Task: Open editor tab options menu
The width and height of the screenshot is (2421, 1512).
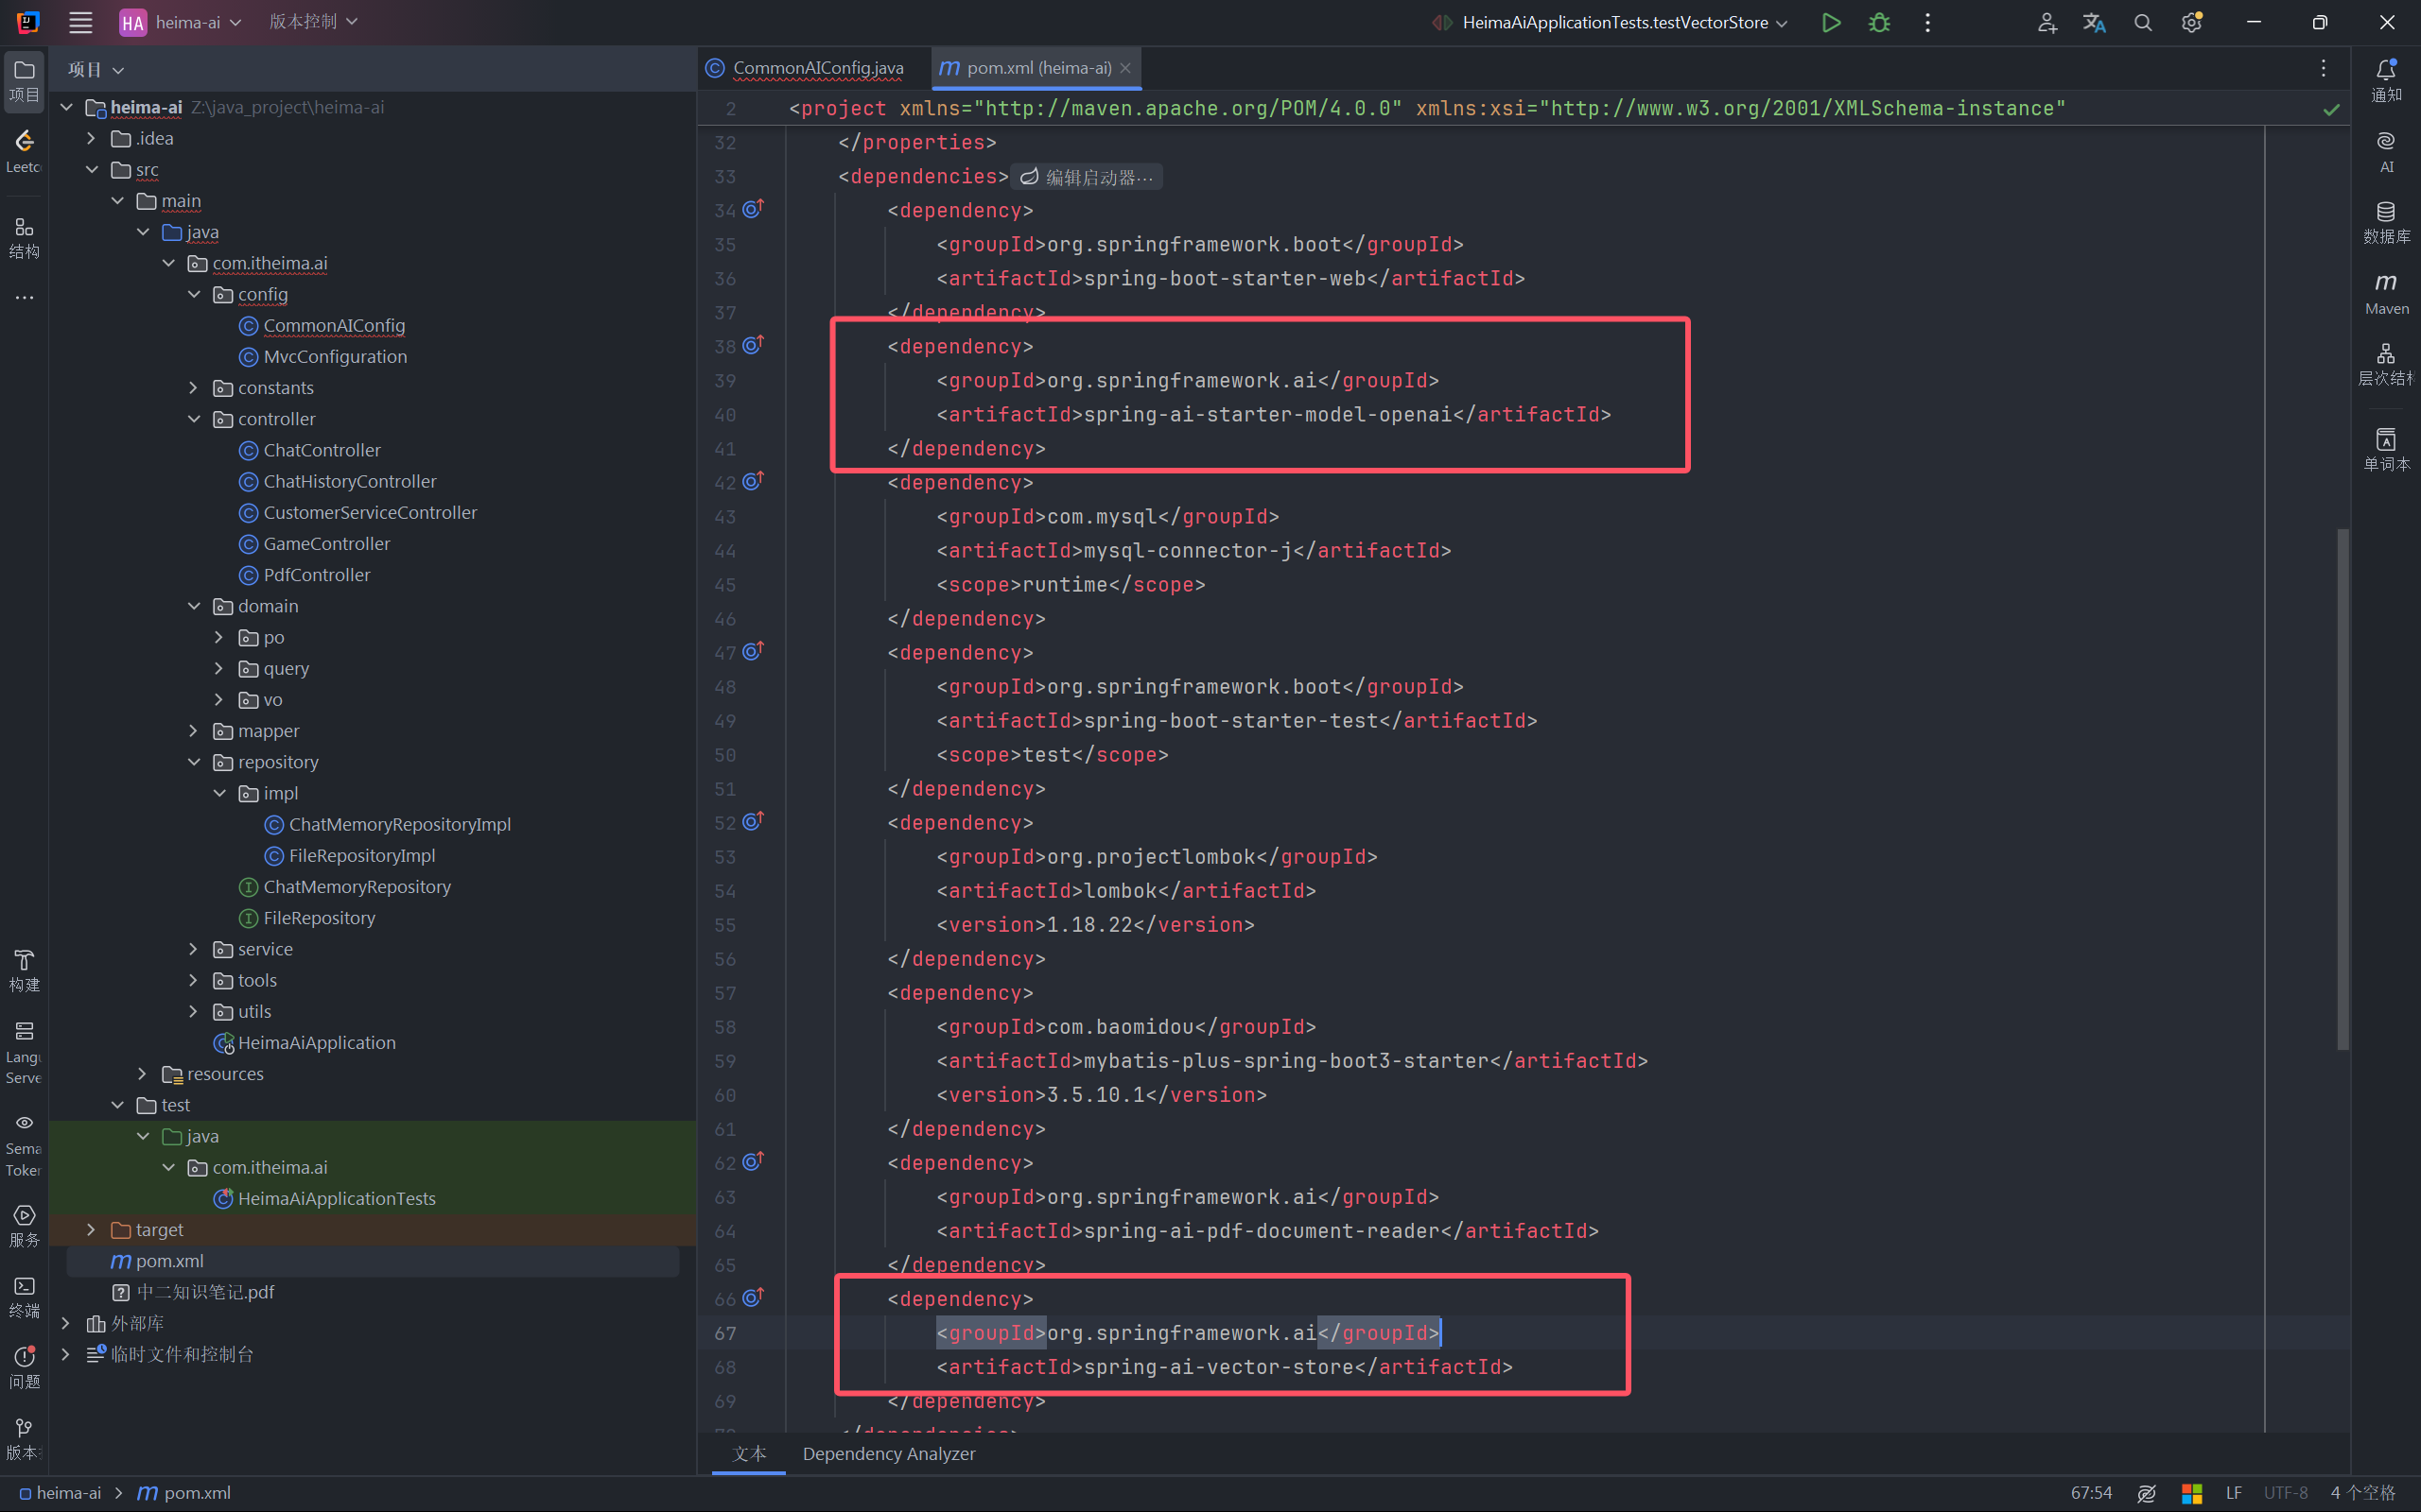Action: [2323, 68]
